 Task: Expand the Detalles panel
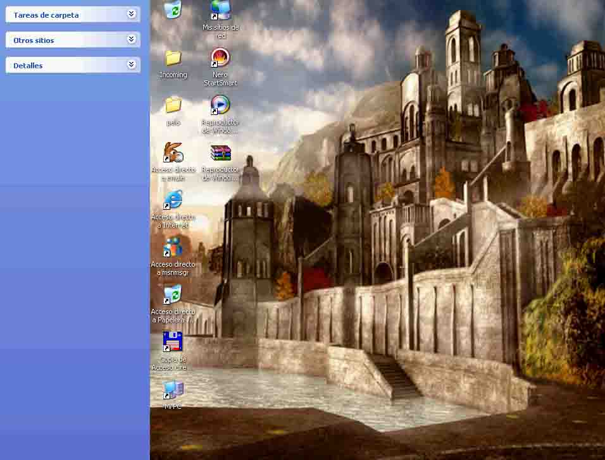(131, 64)
